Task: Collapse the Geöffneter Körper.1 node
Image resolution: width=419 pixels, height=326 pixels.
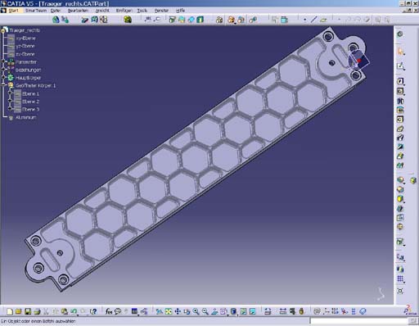Action: pyautogui.click(x=3, y=85)
